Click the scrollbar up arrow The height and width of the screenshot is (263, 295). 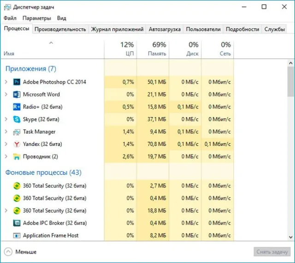coord(291,63)
